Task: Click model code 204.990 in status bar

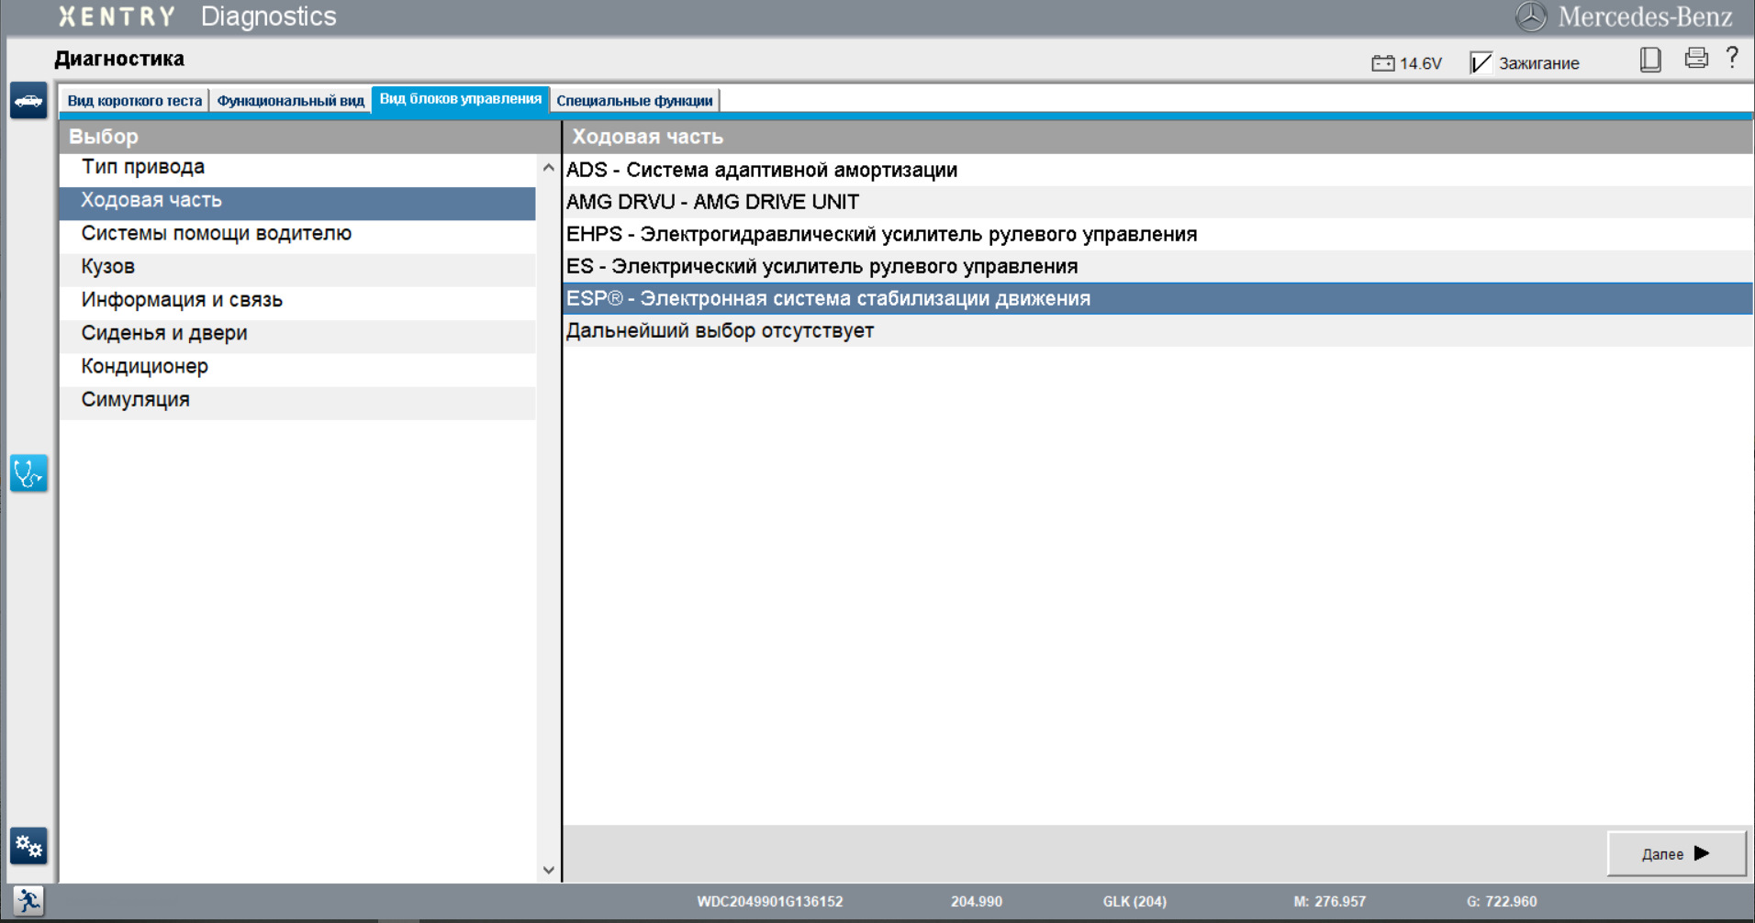Action: [x=977, y=902]
